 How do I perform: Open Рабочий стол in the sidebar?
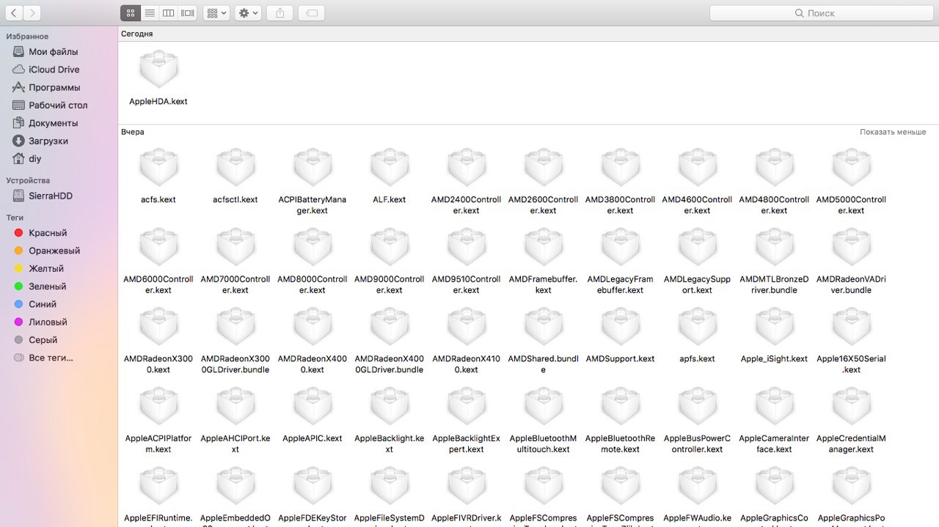tap(59, 106)
